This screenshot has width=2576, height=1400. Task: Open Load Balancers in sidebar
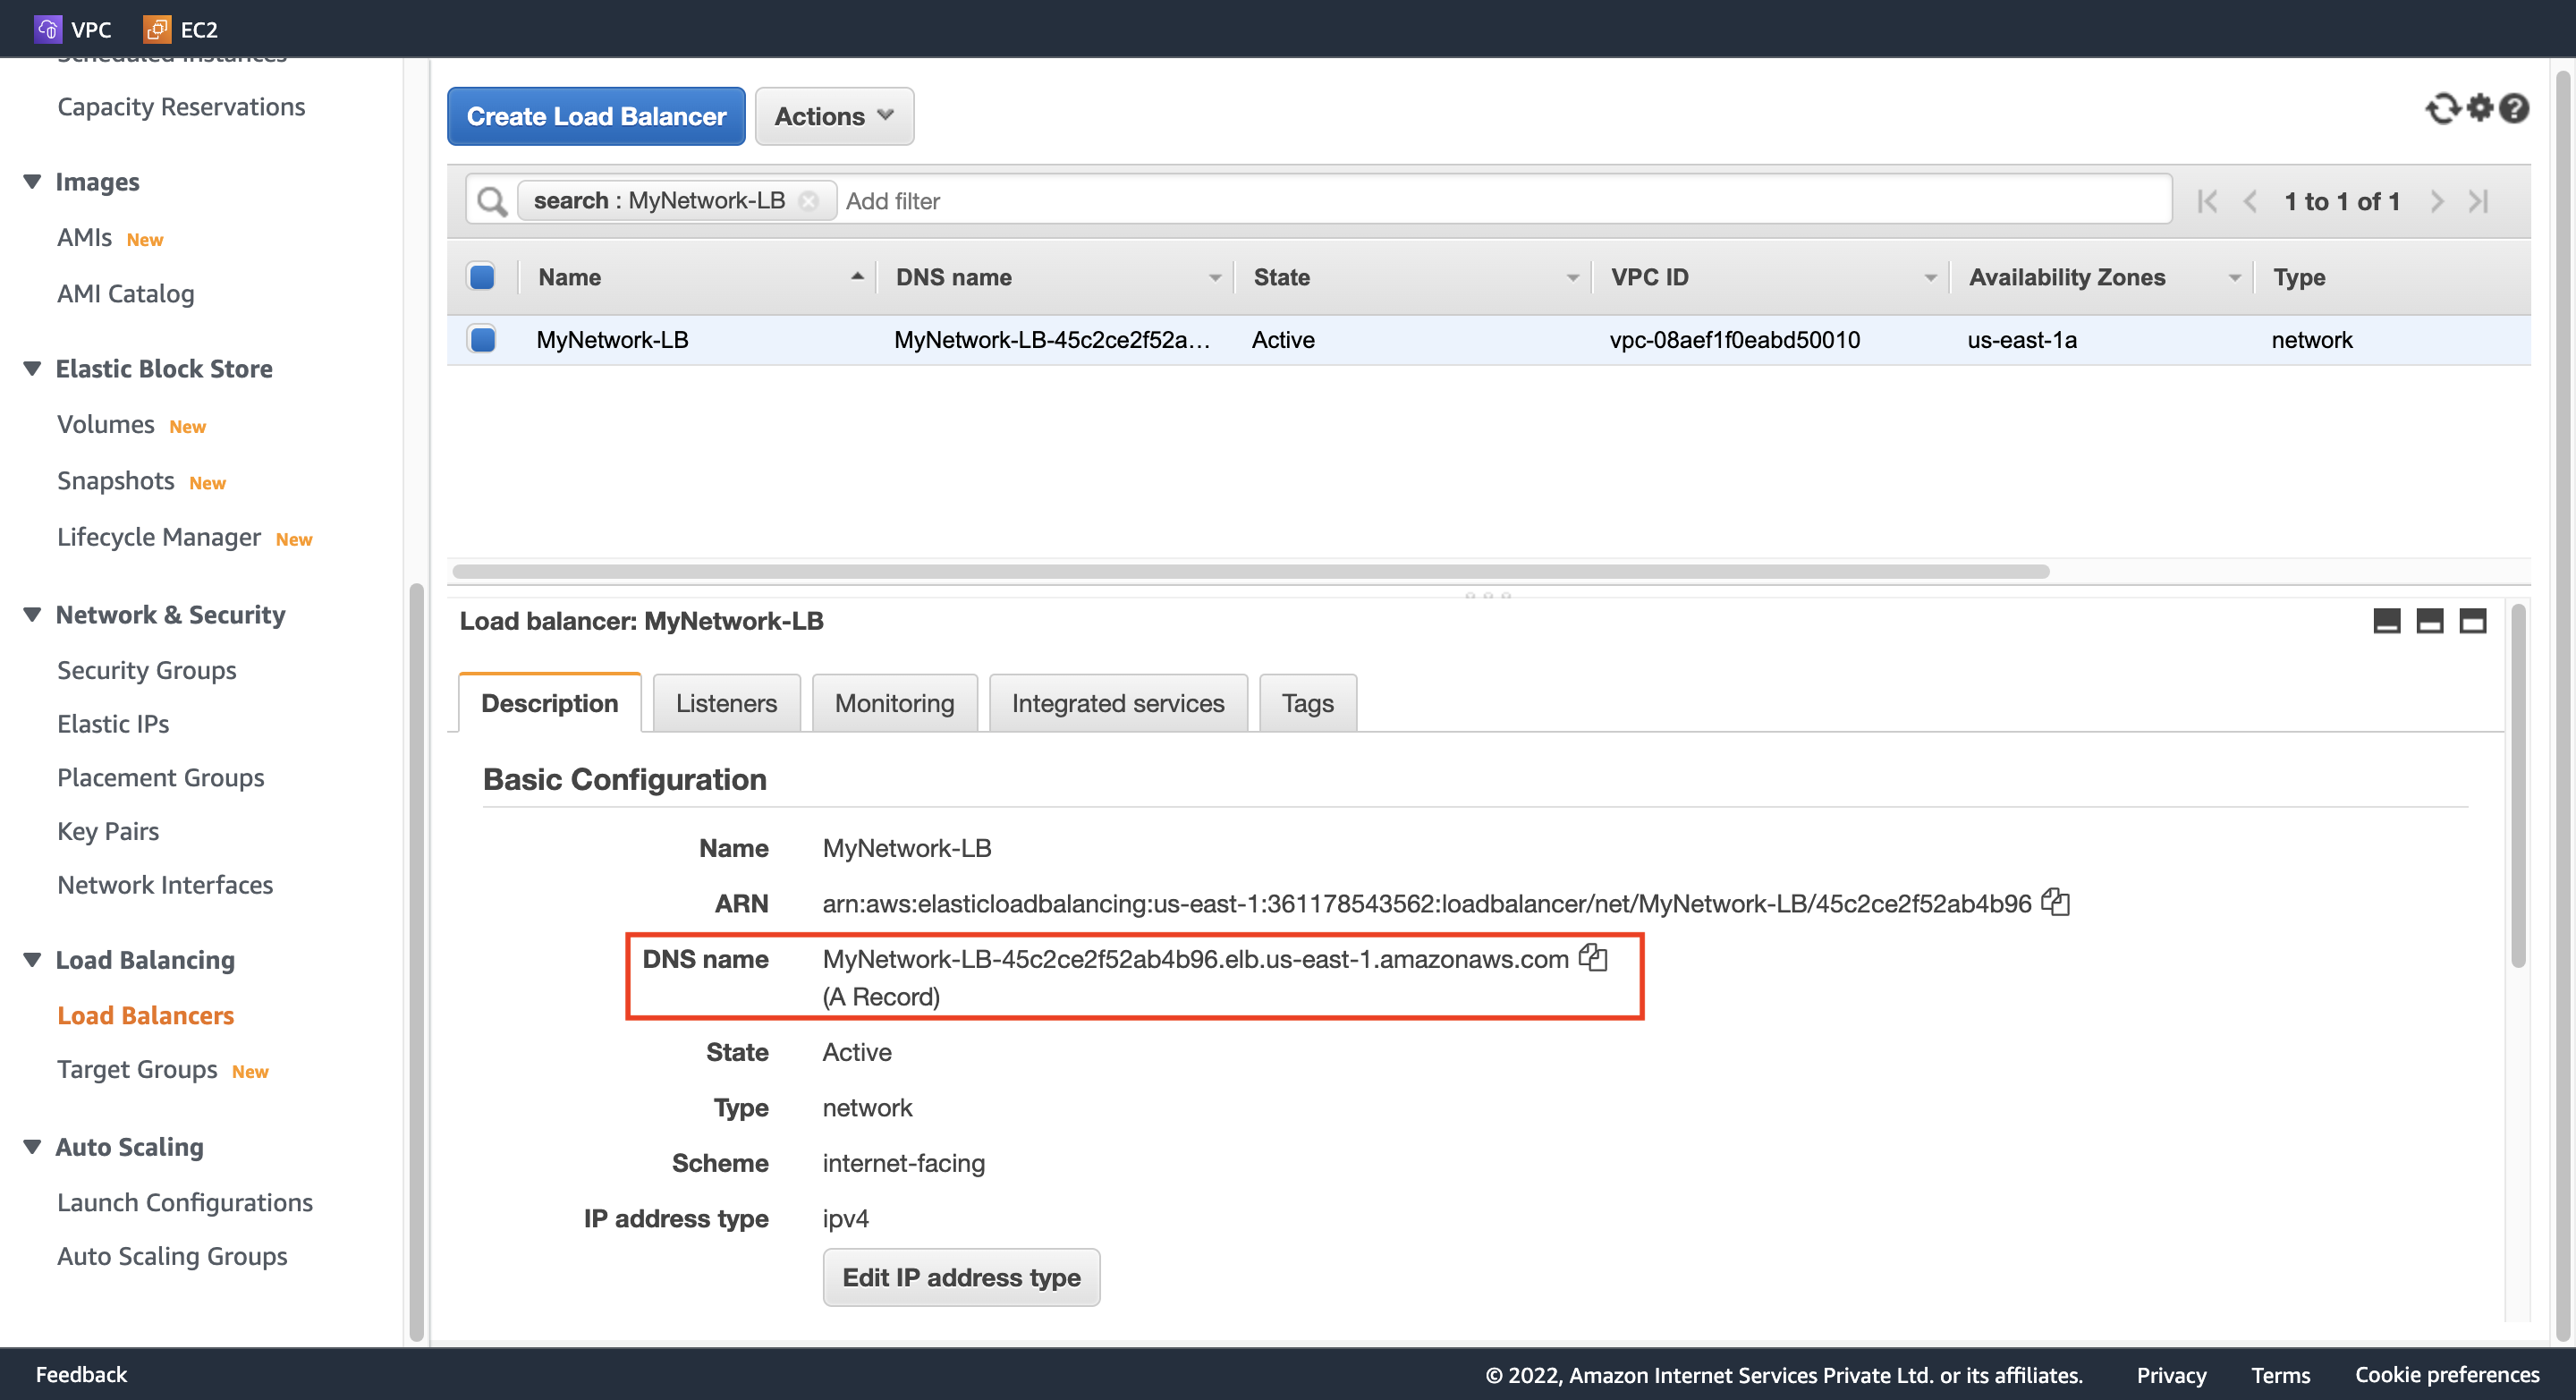click(x=146, y=1016)
